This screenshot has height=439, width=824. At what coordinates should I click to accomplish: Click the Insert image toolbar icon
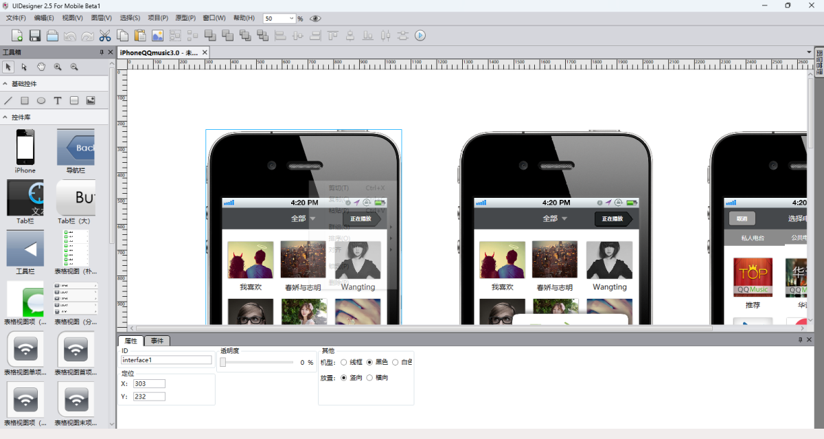pos(158,36)
